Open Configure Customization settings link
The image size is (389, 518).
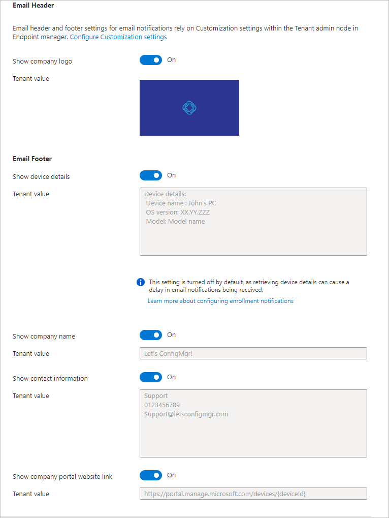tap(118, 37)
